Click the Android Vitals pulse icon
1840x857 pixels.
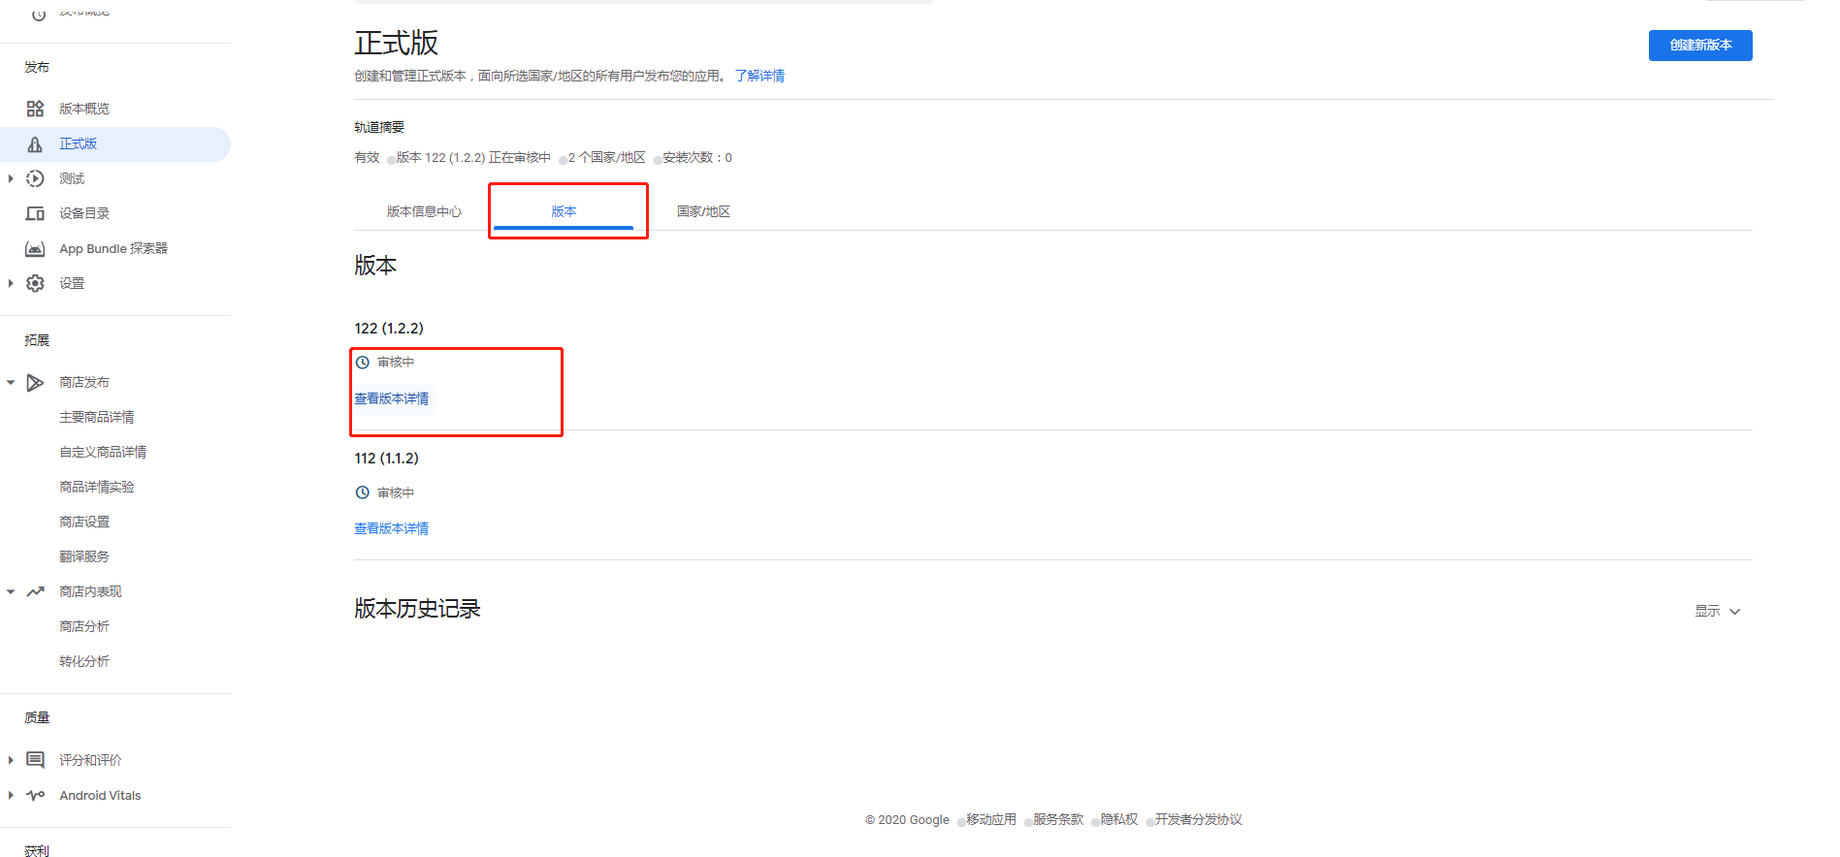[x=35, y=795]
